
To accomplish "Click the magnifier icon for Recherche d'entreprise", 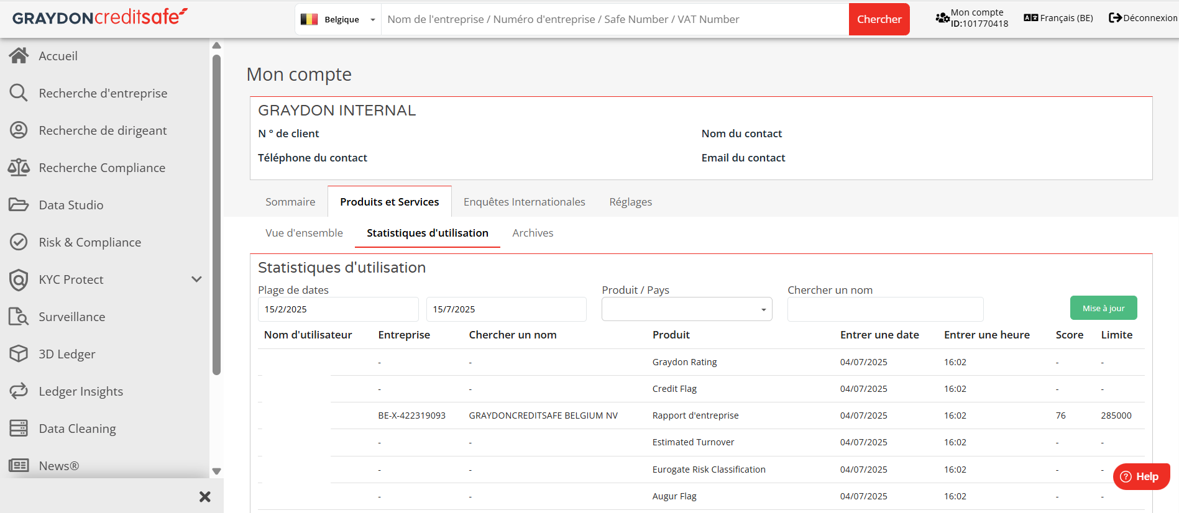I will pyautogui.click(x=19, y=93).
